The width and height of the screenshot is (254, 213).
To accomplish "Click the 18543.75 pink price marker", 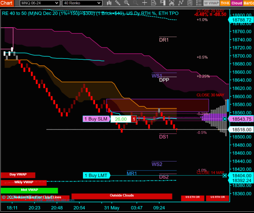I will (241, 119).
